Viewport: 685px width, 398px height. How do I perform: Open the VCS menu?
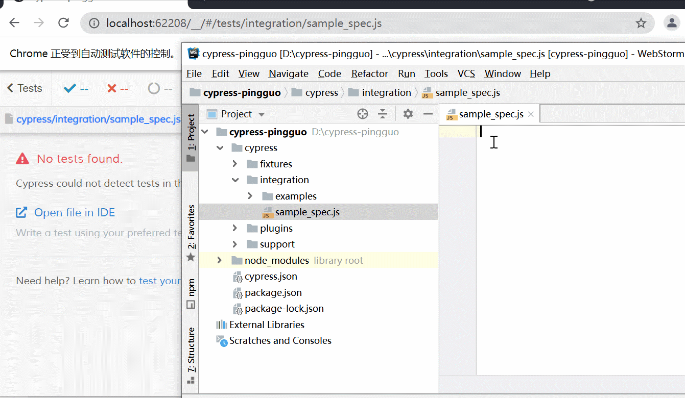click(466, 74)
